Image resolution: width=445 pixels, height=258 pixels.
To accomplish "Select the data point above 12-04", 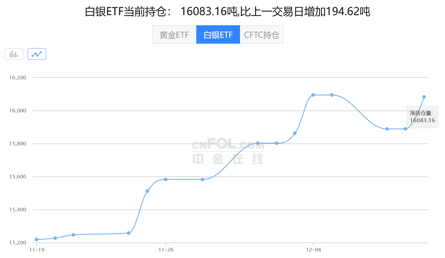I will 313,95.
